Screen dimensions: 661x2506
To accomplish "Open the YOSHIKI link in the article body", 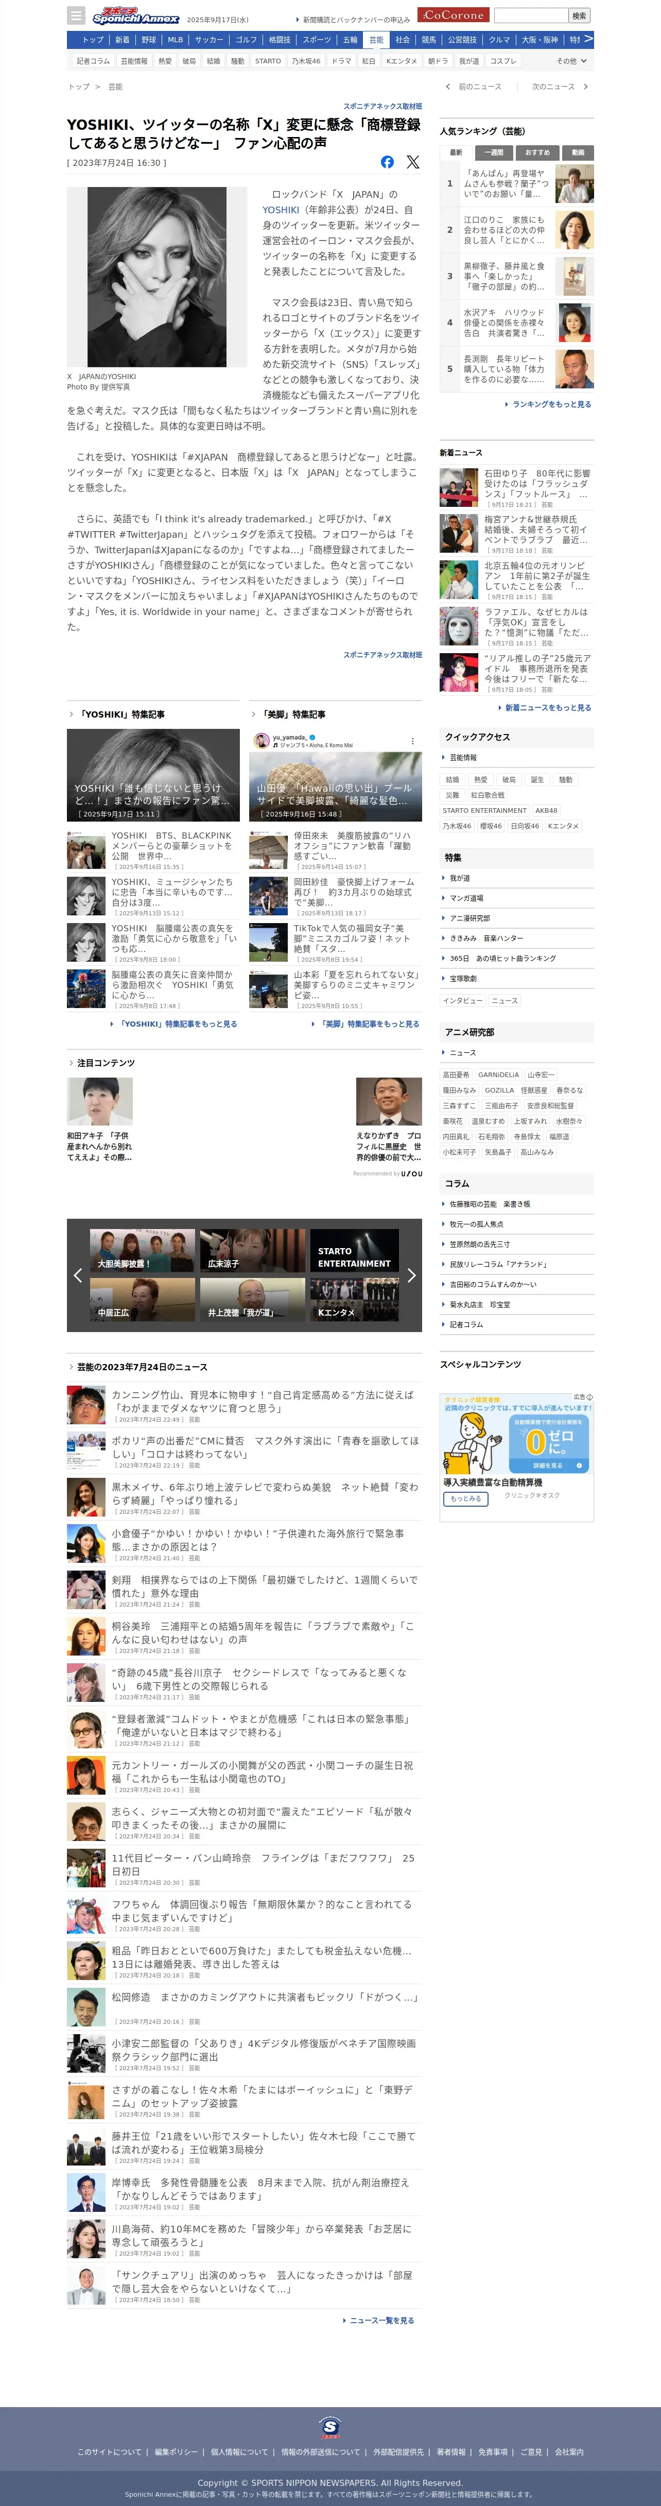I will click(281, 210).
